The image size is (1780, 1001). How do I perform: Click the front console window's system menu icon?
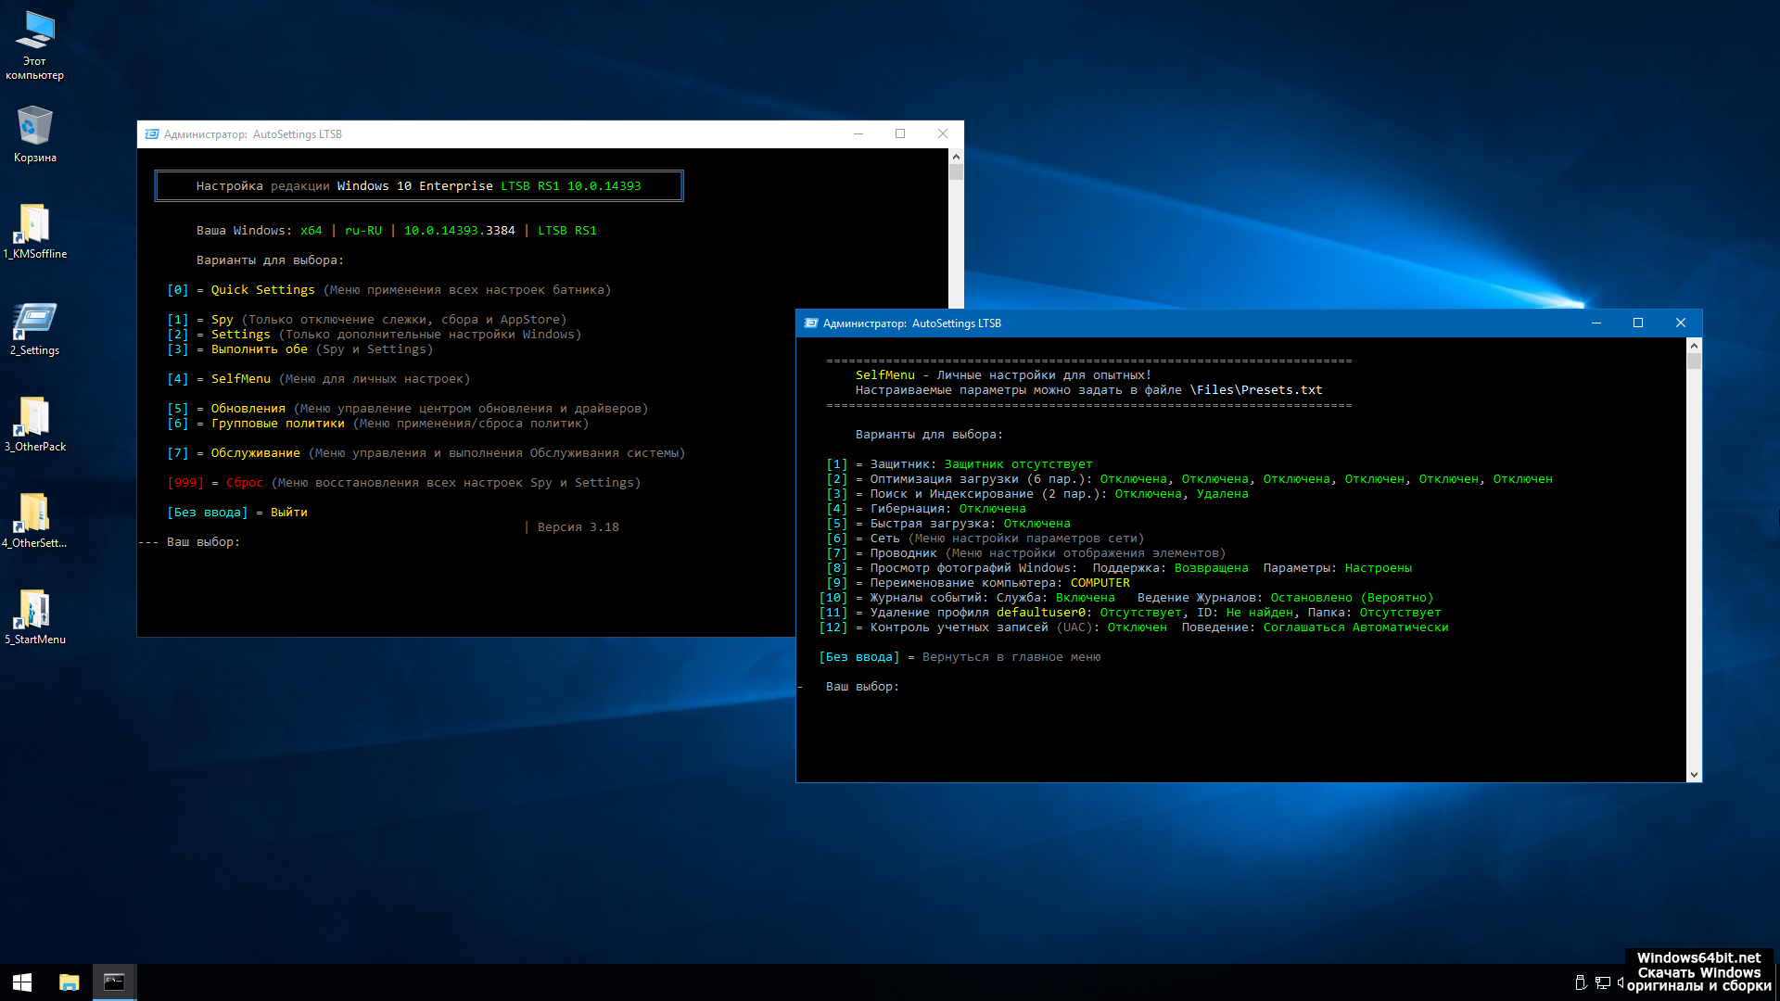click(x=811, y=323)
